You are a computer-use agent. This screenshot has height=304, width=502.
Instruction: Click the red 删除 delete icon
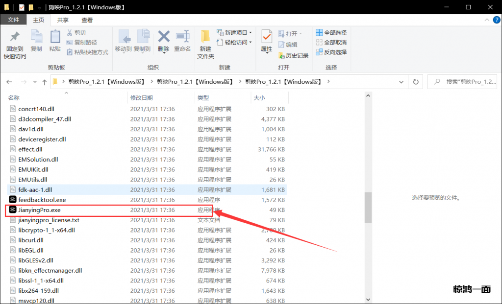point(163,37)
